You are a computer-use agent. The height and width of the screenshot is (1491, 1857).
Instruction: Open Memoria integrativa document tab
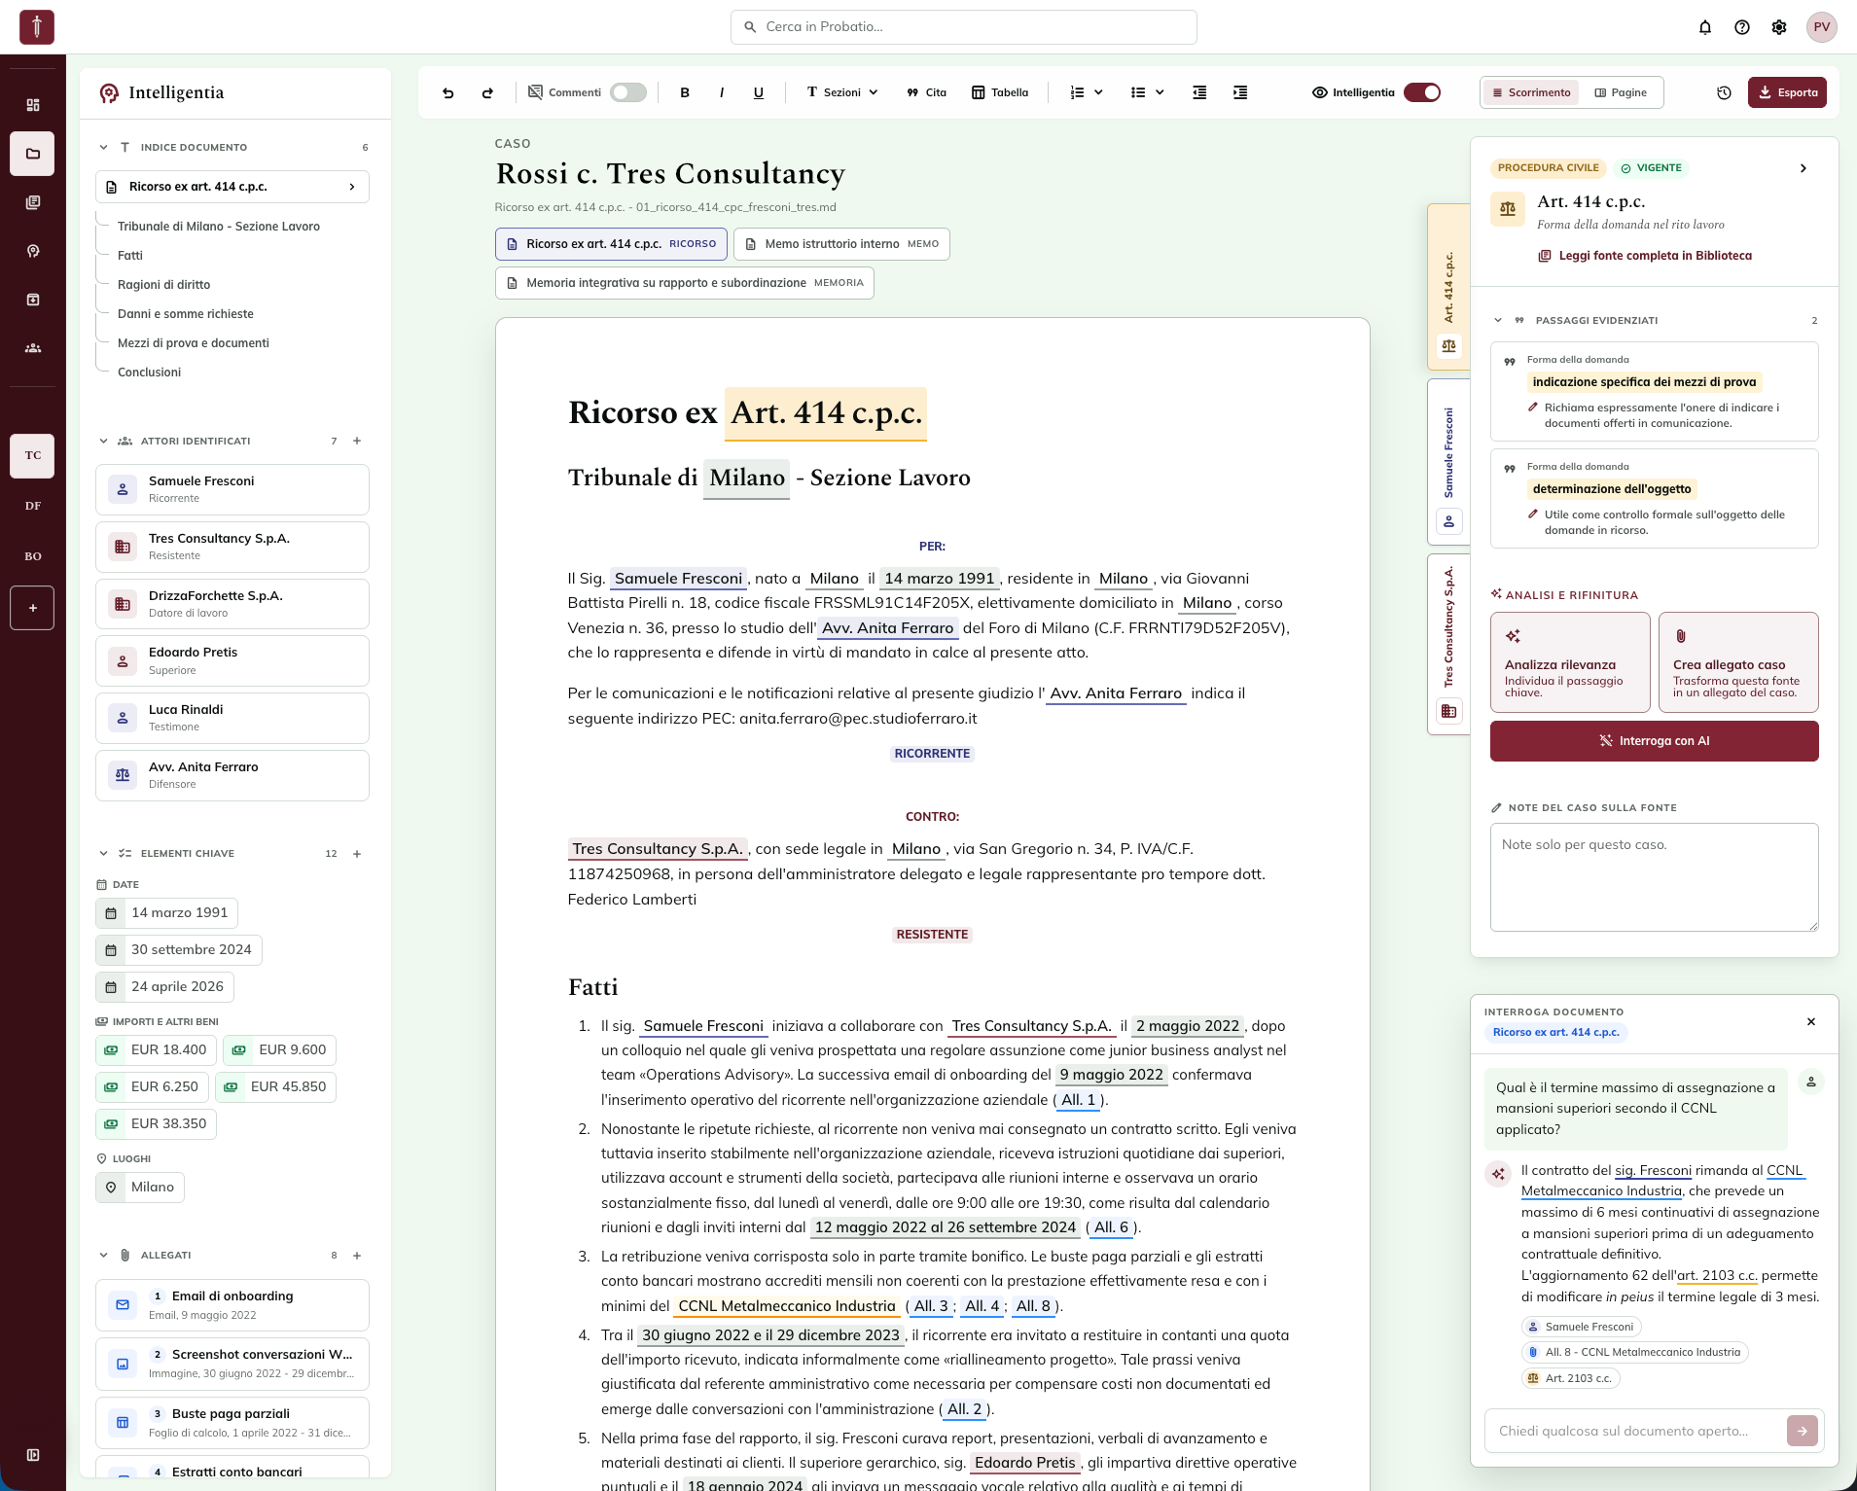point(685,283)
